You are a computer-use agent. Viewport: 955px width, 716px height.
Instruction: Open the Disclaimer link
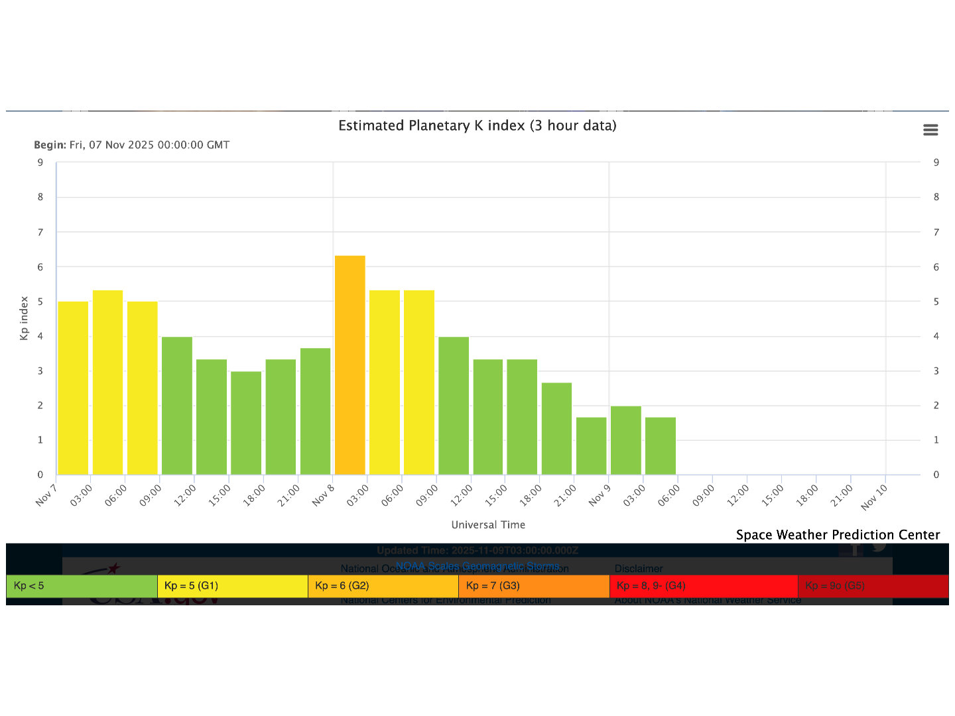pos(639,569)
